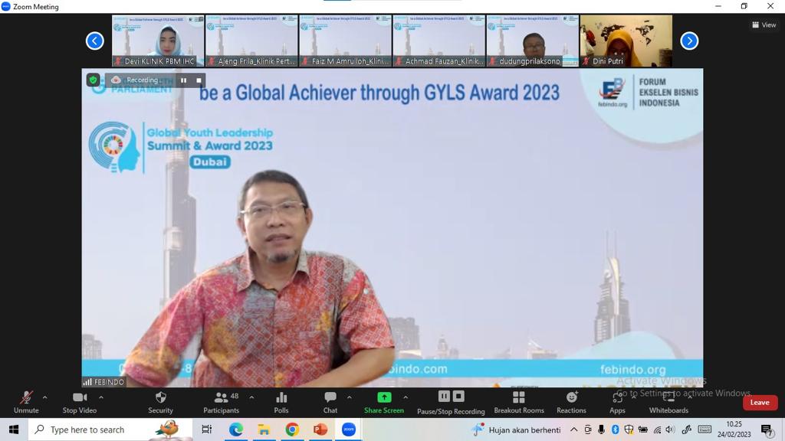The image size is (785, 441).
Task: Open the touch keyboard tray icon
Action: click(705, 430)
